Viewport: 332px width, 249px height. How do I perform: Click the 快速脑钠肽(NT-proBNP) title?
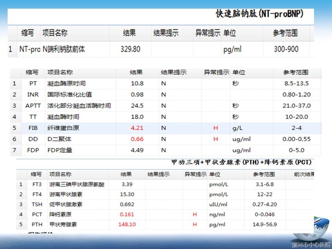[259, 14]
